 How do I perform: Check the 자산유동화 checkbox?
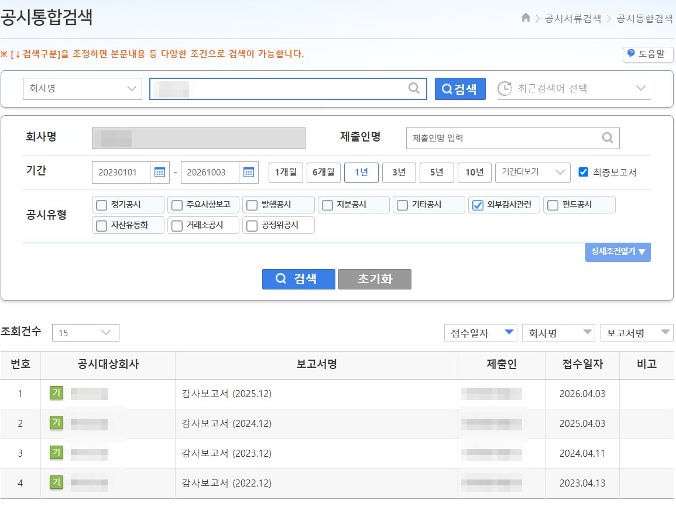click(102, 226)
